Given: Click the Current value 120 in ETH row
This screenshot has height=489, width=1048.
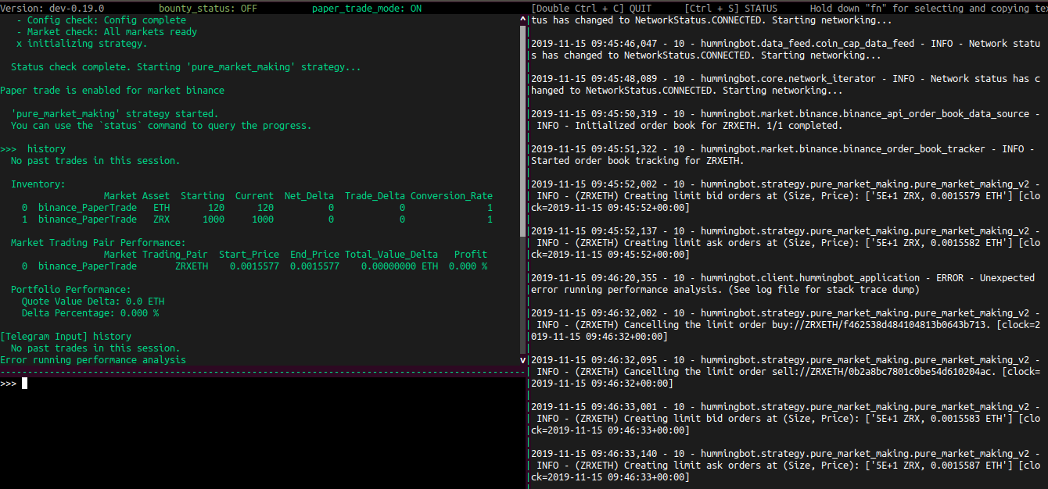Looking at the screenshot, I should [265, 208].
